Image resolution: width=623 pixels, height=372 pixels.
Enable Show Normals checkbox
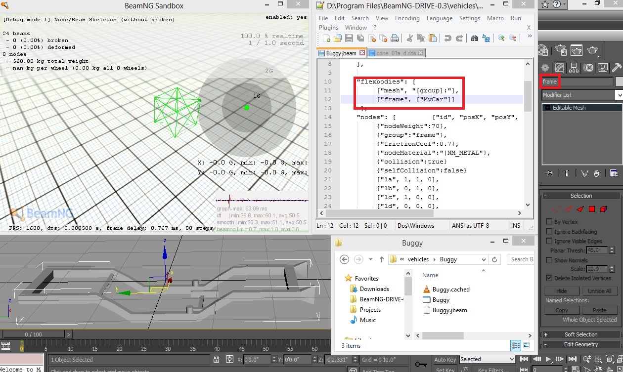[549, 260]
